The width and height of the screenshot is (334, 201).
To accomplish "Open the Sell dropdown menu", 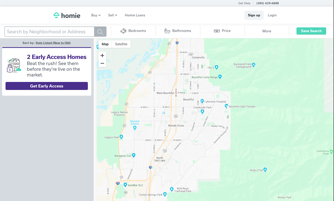I will point(112,15).
